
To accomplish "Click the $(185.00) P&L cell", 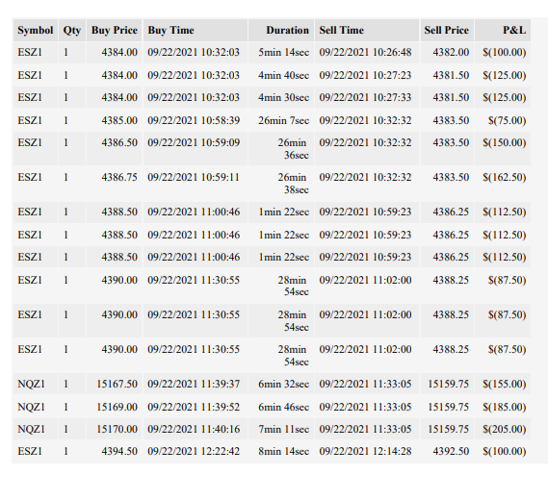I will point(503,407).
